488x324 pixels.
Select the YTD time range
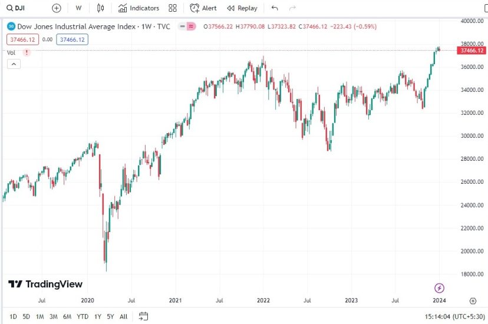(83, 316)
